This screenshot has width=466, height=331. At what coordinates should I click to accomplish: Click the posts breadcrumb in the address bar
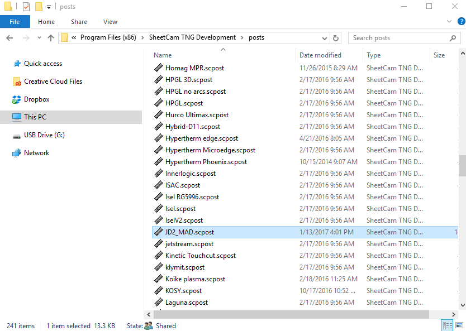(x=256, y=37)
